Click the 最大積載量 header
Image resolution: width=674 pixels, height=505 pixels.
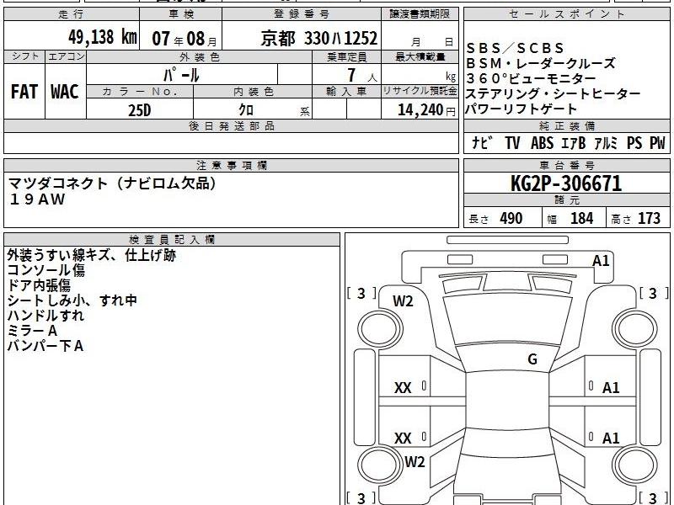click(420, 57)
